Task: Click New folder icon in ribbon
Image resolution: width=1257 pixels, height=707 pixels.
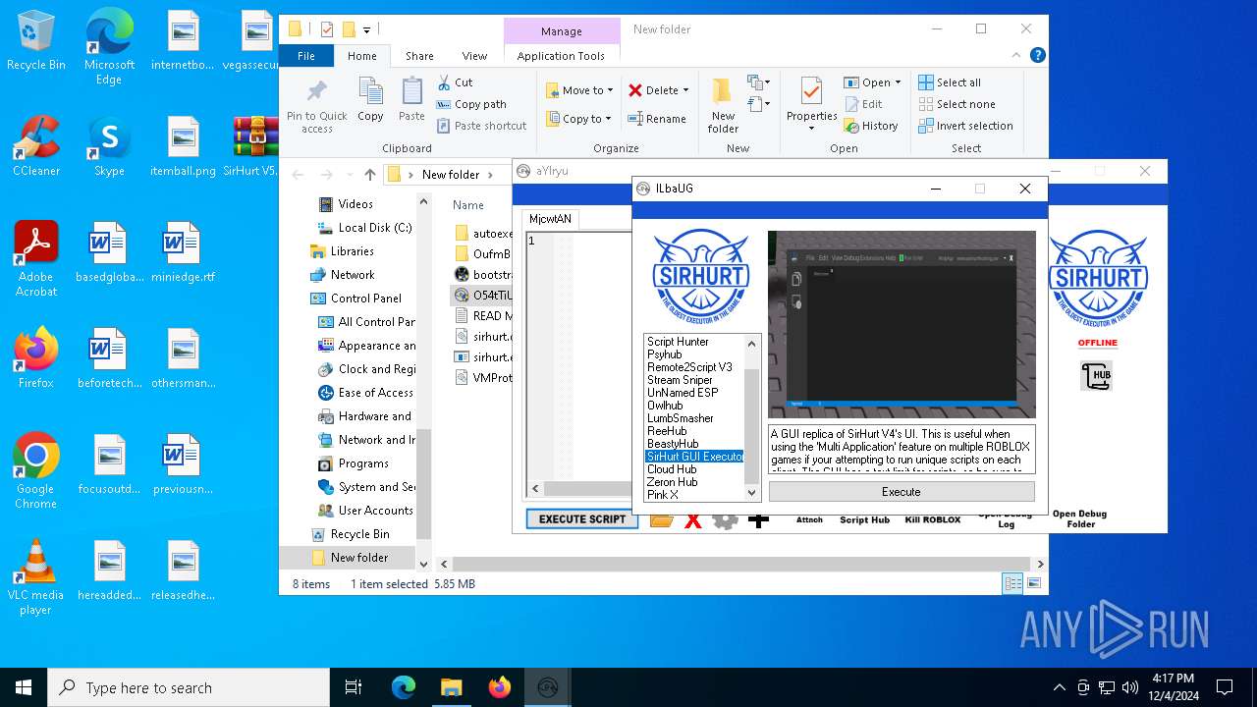Action: 723,105
